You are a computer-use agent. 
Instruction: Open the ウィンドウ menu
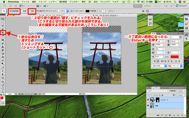click(x=105, y=2)
